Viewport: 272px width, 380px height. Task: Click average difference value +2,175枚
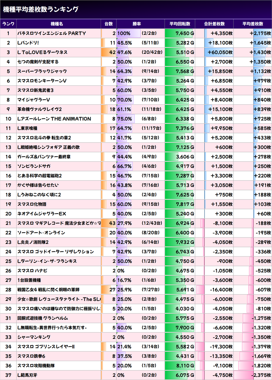260,33
